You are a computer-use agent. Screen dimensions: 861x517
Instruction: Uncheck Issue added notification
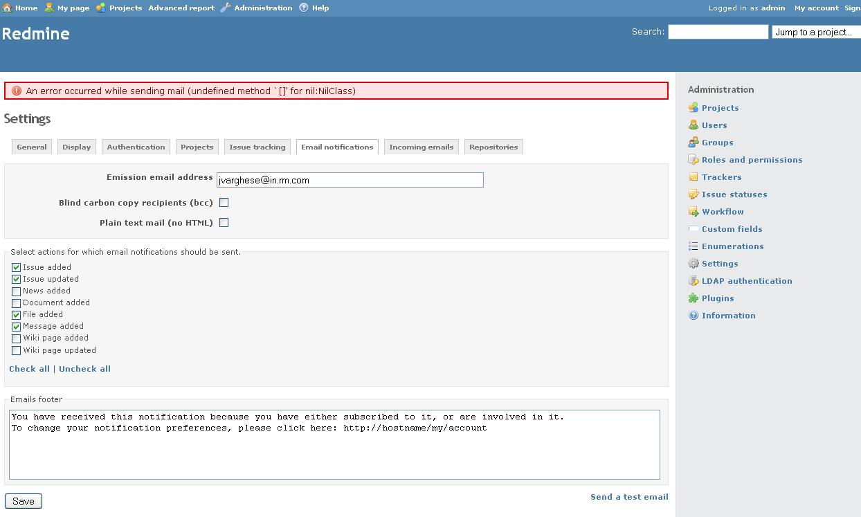[x=16, y=267]
